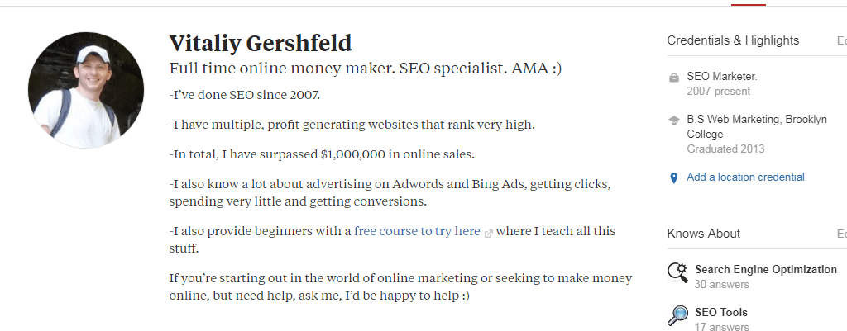The image size is (847, 331).
Task: Click the external link icon after free course
Action: 488,234
